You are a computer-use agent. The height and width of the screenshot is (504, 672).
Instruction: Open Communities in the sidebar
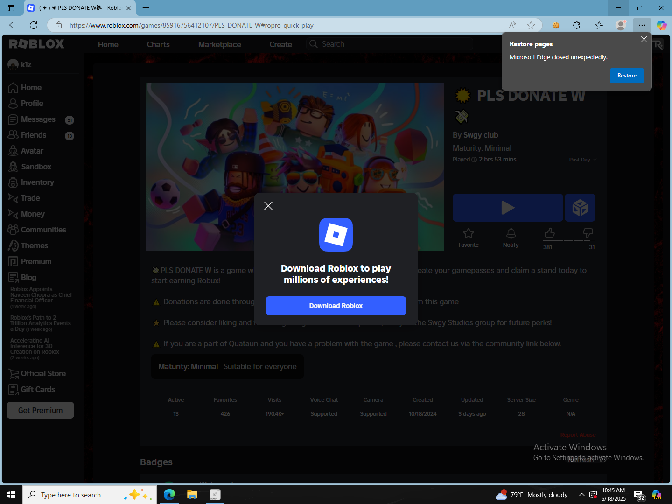tap(37, 230)
